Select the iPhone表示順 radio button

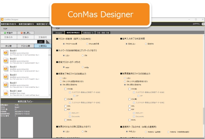(87, 44)
